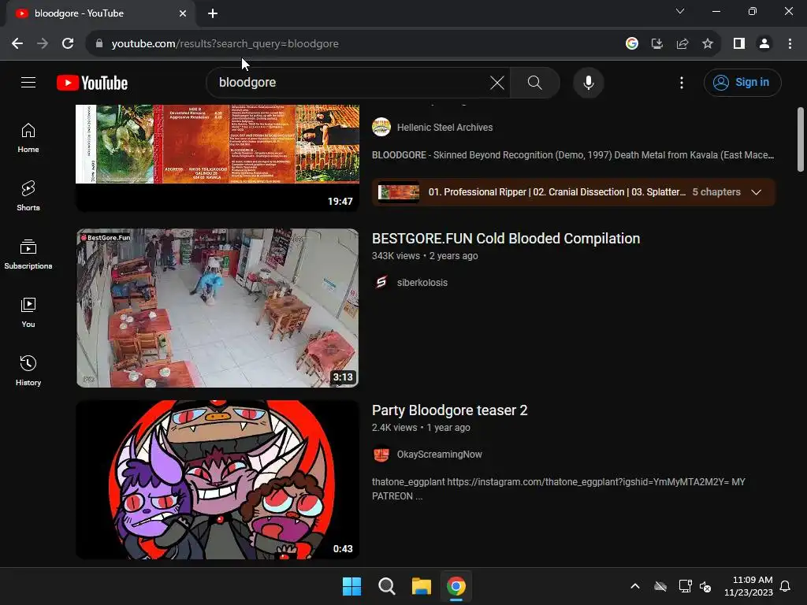Screen dimensions: 807x605
Task: Open the Chrome profile icon
Action: click(x=764, y=44)
